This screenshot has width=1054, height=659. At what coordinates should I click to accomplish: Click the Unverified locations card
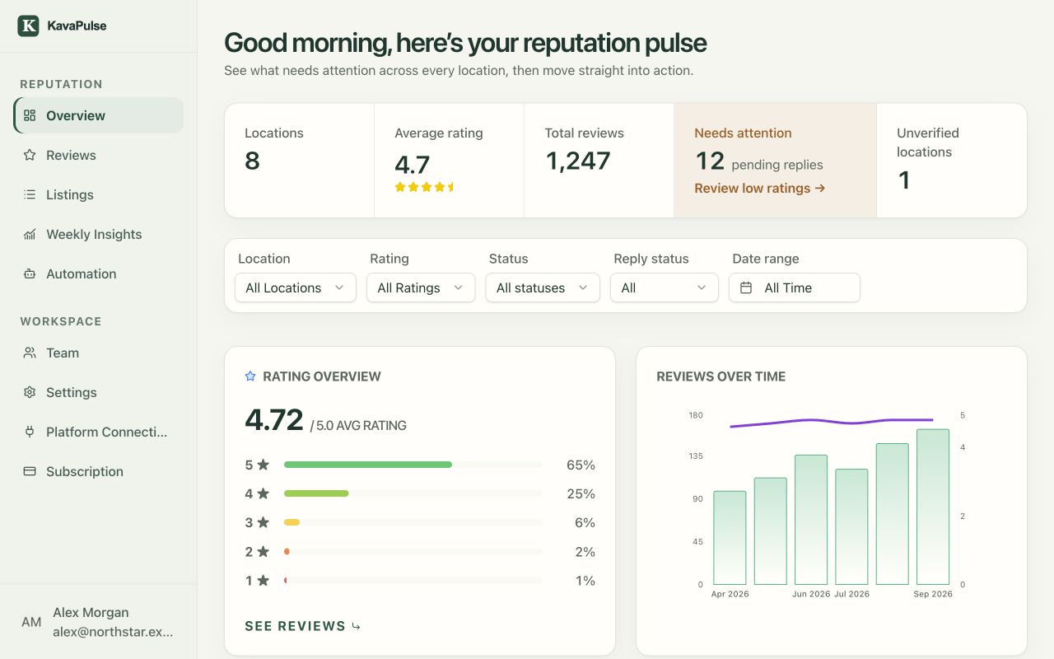951,161
